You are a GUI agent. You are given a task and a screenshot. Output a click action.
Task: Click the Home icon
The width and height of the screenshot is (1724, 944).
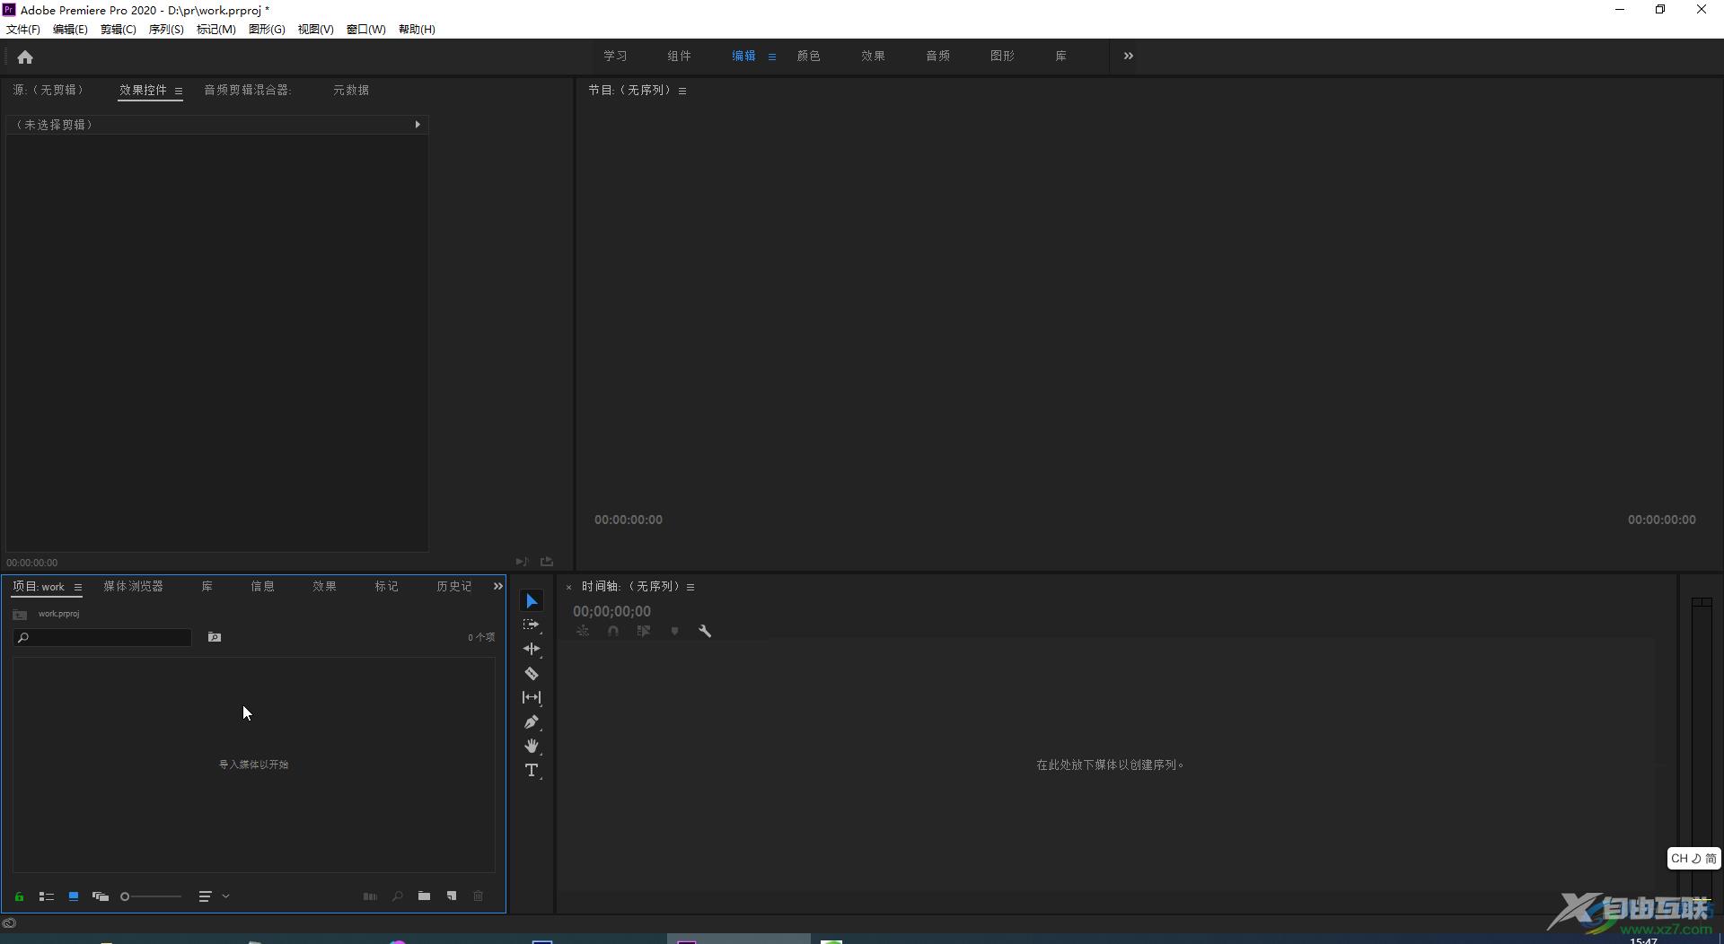tap(25, 57)
